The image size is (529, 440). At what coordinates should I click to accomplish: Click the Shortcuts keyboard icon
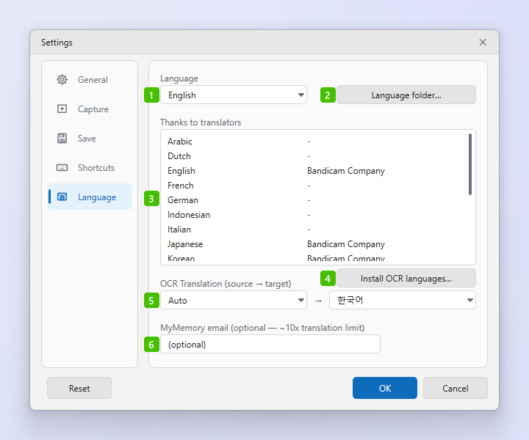(x=62, y=168)
